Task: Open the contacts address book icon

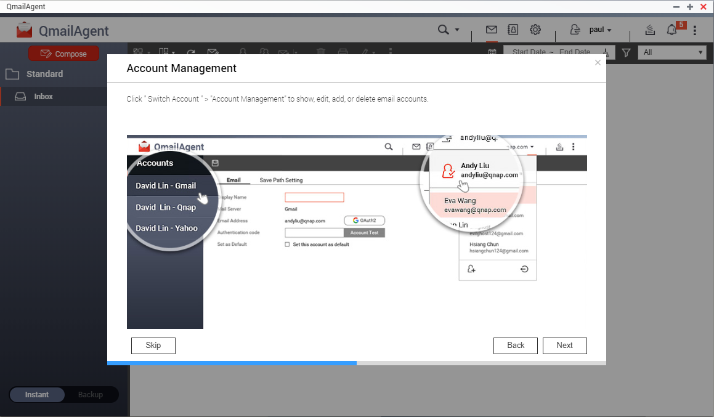Action: 513,30
